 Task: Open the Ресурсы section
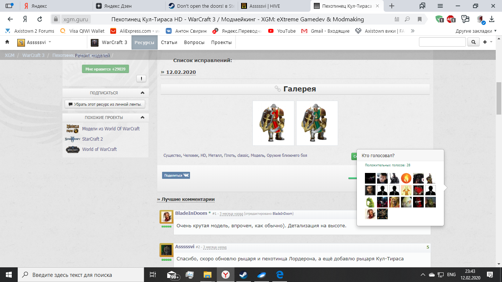144,42
